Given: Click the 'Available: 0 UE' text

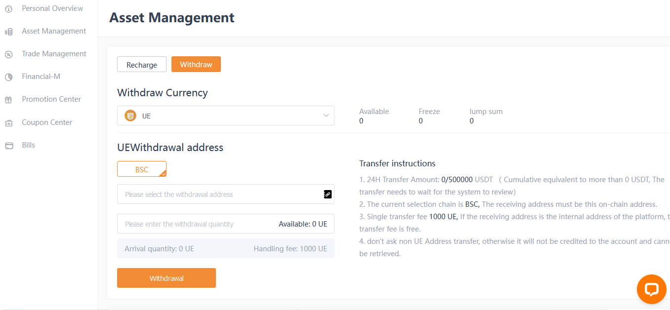Looking at the screenshot, I should [x=303, y=224].
